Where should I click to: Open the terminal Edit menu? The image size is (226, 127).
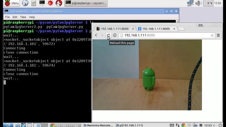coord(15,17)
